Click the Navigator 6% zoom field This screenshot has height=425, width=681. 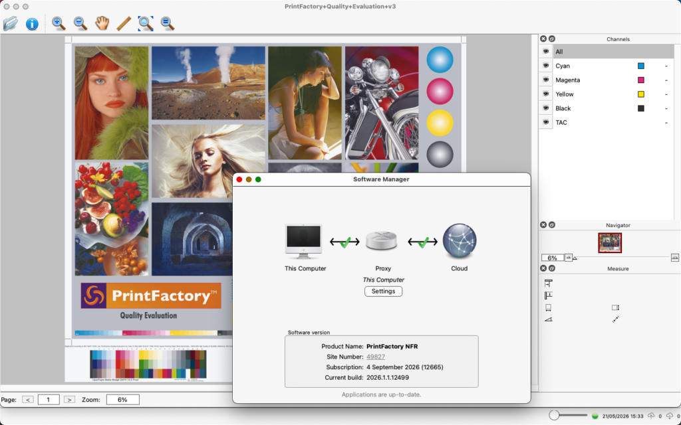[553, 258]
